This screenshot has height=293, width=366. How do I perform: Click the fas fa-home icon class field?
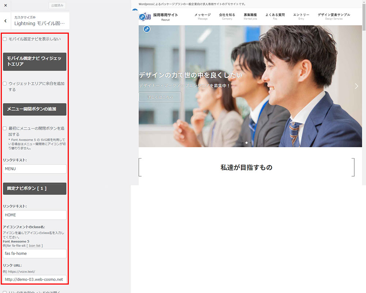[x=35, y=253]
